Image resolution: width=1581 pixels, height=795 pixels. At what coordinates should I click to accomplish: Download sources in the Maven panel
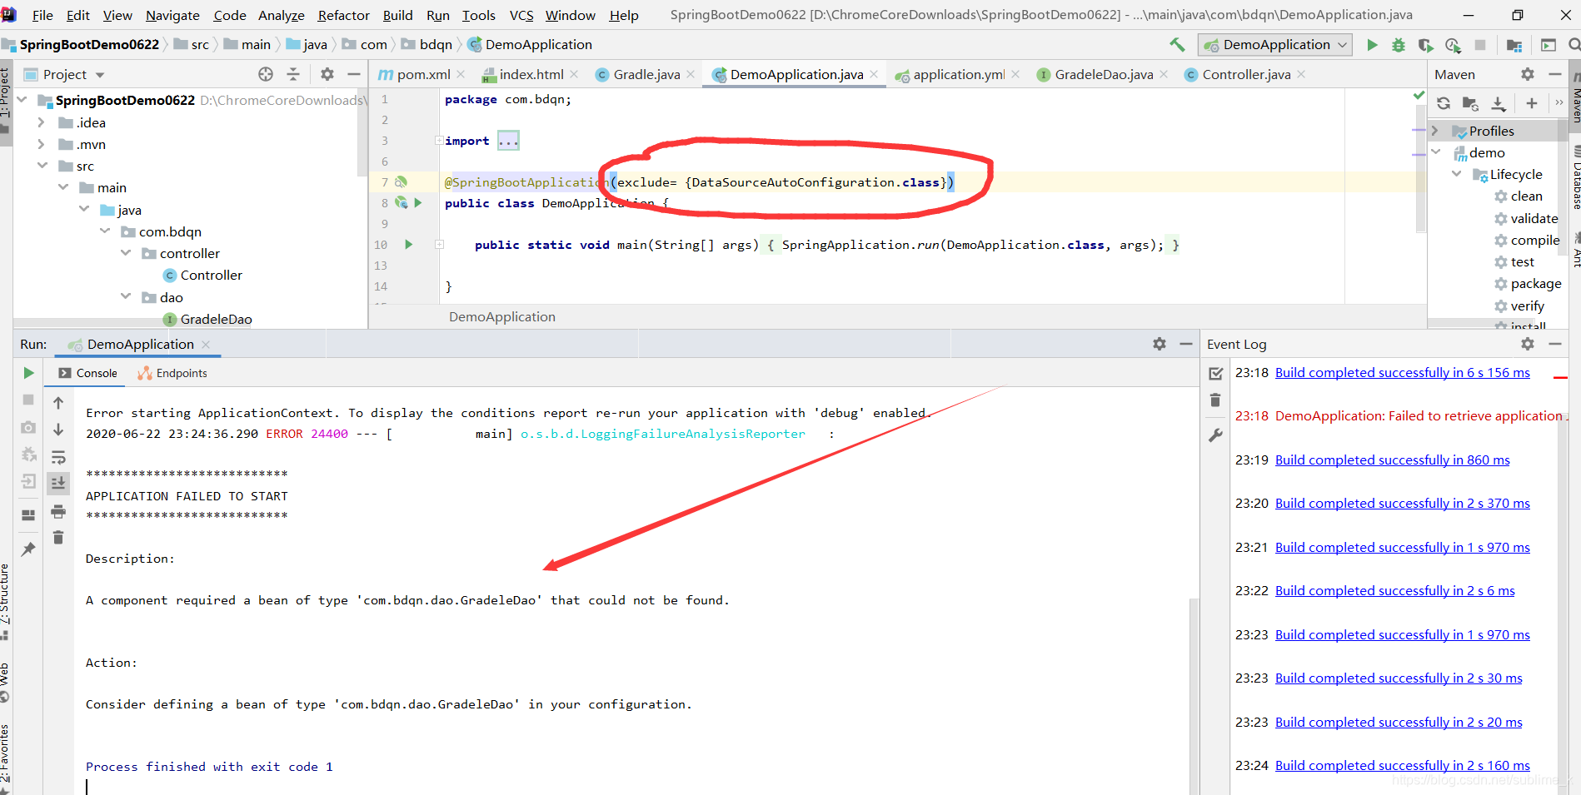(x=1499, y=103)
